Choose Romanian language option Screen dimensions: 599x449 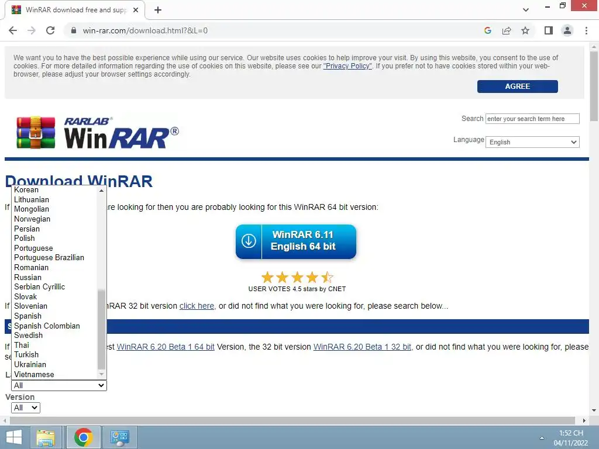point(55,268)
